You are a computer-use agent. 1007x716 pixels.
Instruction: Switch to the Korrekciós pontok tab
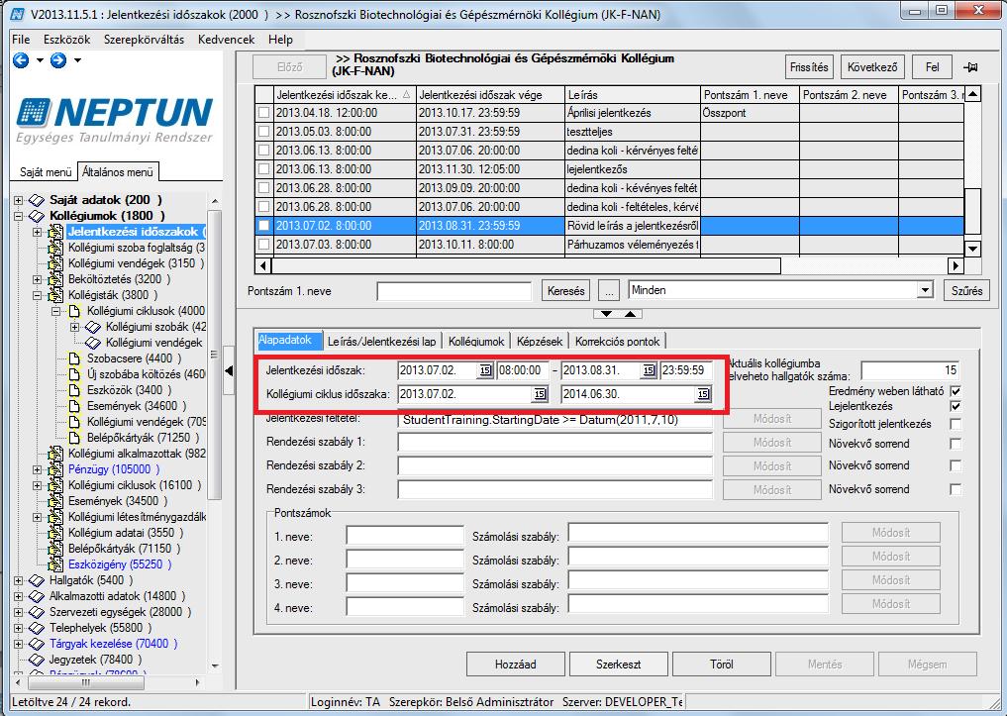pos(617,342)
